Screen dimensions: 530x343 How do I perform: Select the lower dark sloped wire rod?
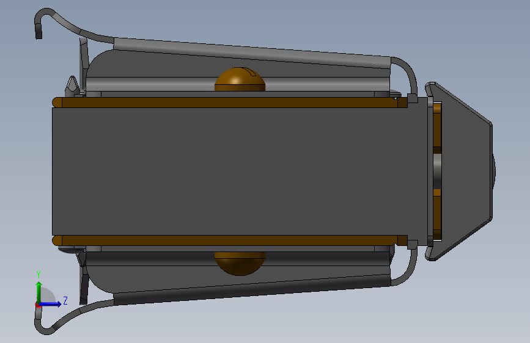coord(252,290)
